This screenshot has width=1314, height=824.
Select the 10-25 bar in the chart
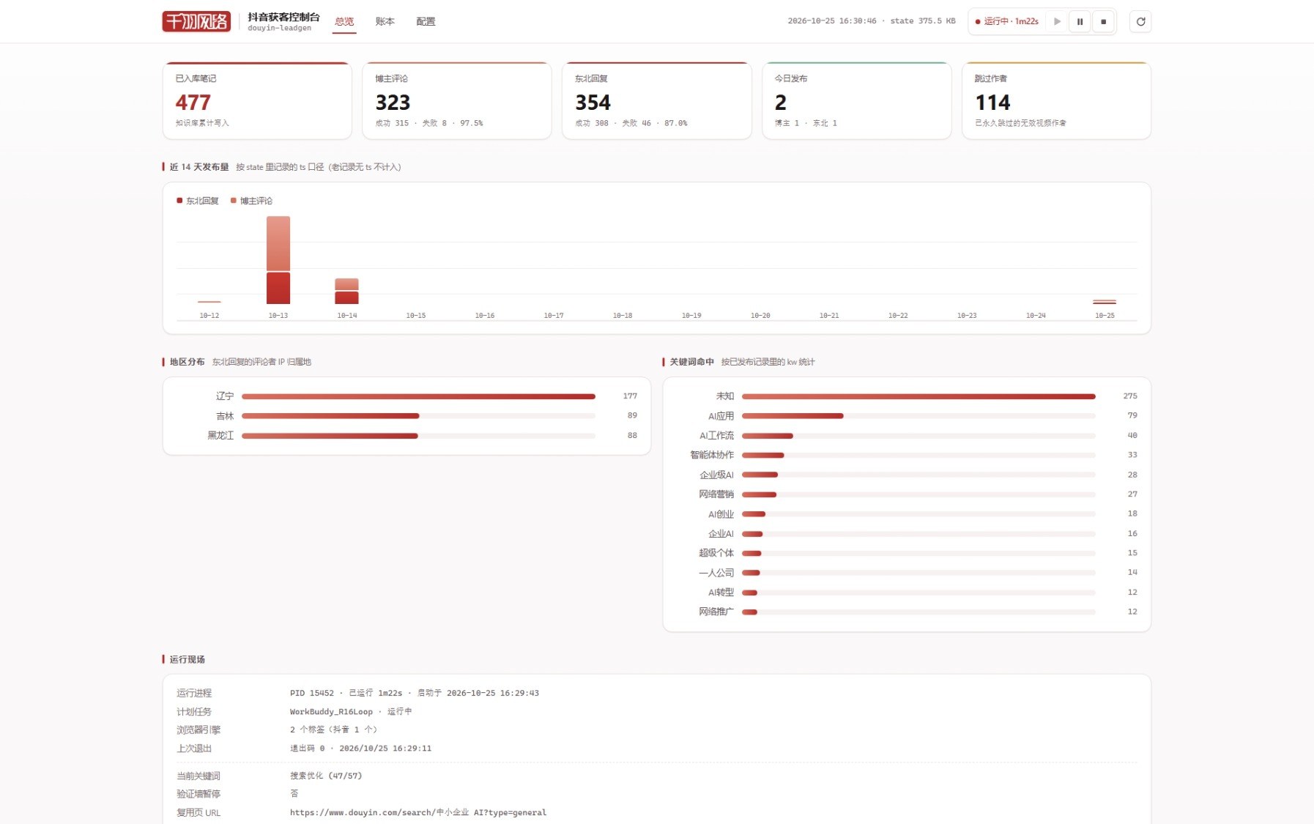[x=1105, y=302]
